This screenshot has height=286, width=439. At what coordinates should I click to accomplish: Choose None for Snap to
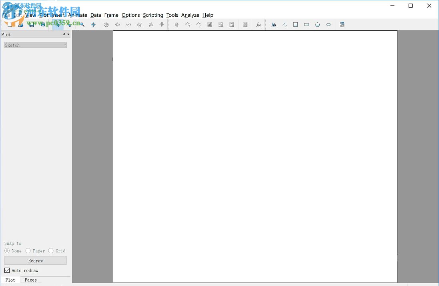pos(7,251)
